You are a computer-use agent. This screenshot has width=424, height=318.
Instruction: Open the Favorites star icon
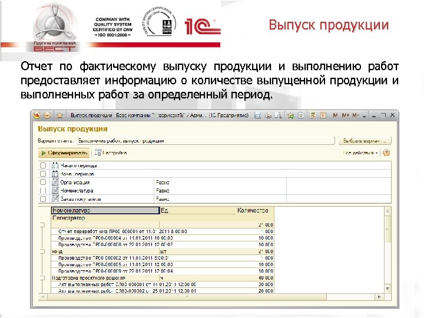tap(59, 116)
